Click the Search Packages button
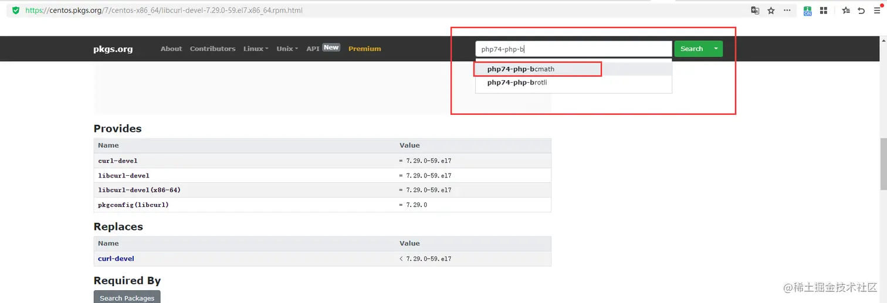The height and width of the screenshot is (303, 887). pyautogui.click(x=127, y=298)
